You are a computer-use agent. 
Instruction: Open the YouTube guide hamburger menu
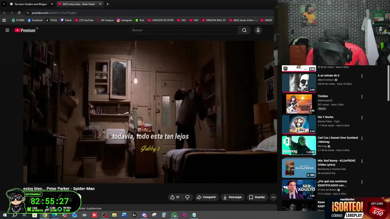tap(7, 30)
